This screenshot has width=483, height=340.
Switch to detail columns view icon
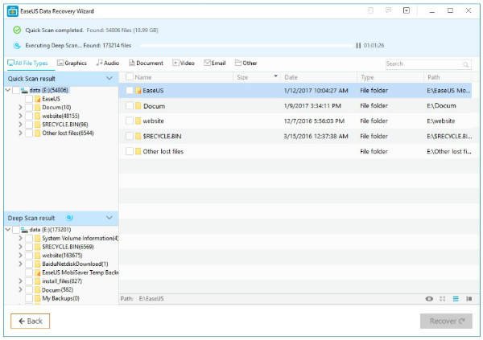point(469,299)
